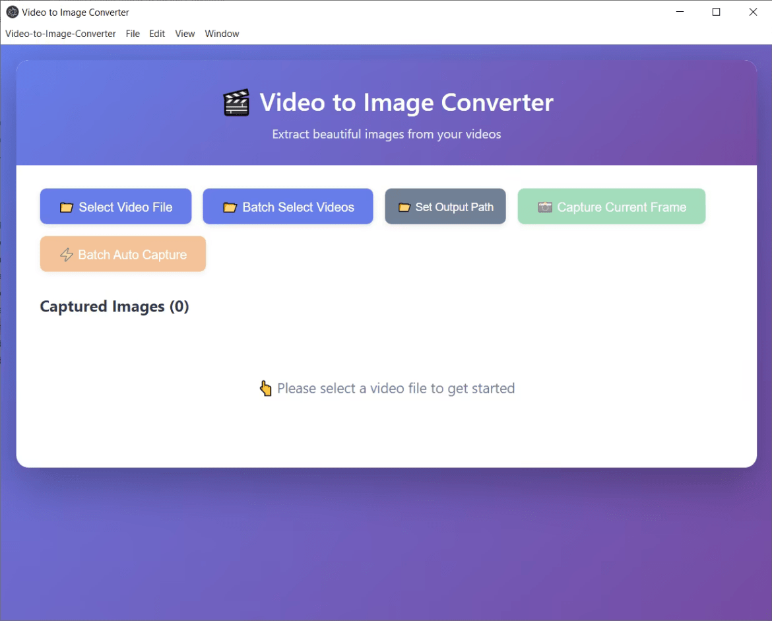Click the app icon in the title bar

pos(11,12)
